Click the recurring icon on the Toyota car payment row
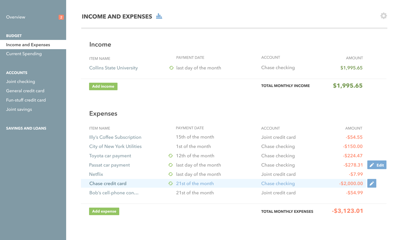 click(171, 156)
